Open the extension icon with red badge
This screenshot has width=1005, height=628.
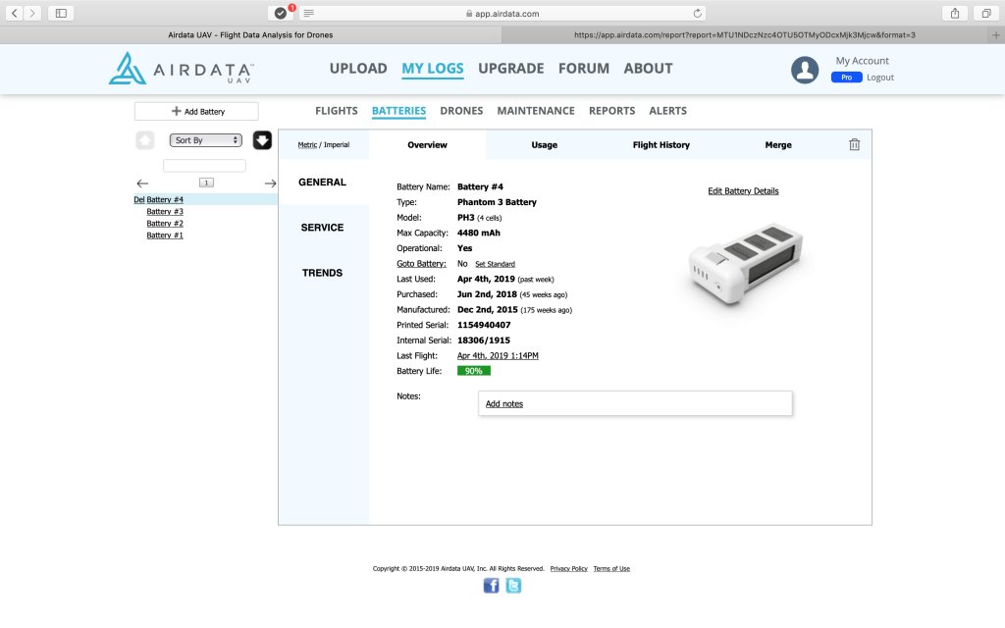[x=282, y=13]
